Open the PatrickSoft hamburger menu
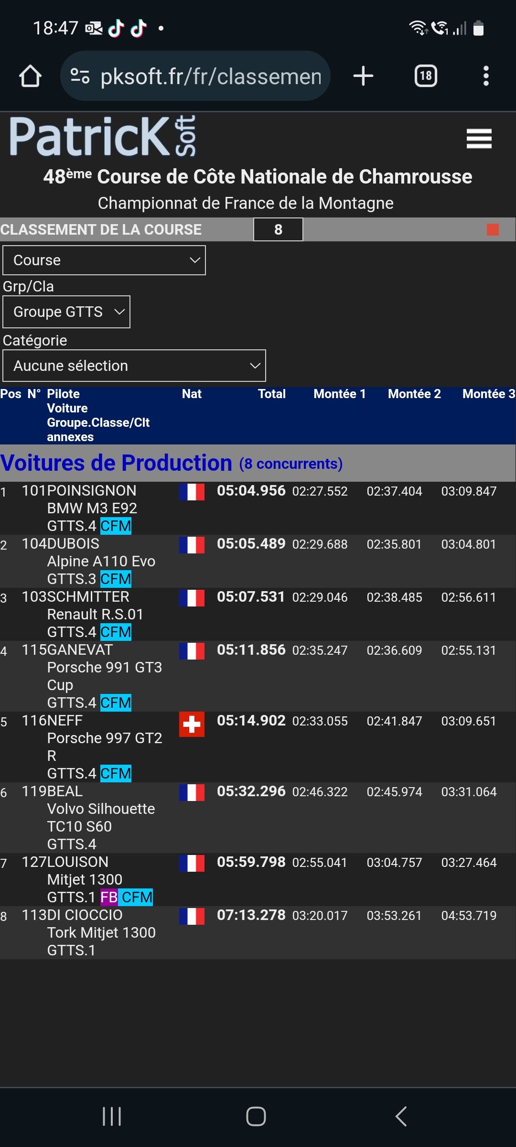Viewport: 516px width, 1147px height. [x=479, y=139]
